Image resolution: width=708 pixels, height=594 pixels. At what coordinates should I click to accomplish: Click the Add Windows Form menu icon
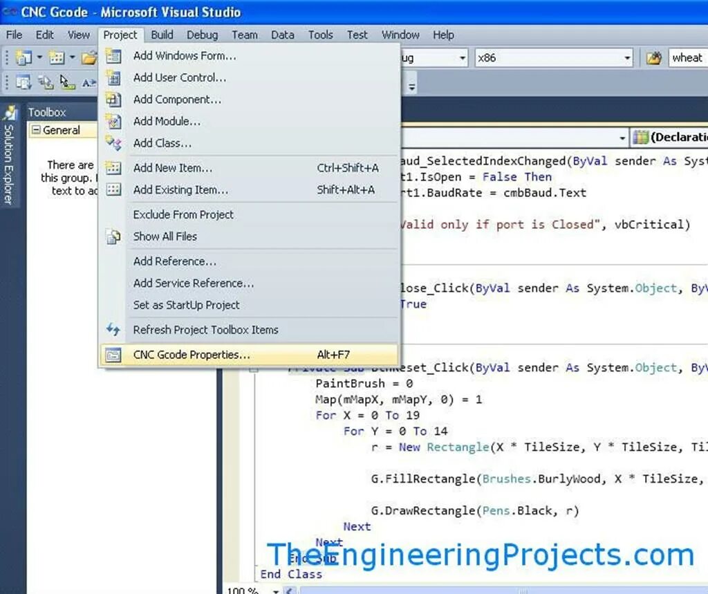[113, 56]
